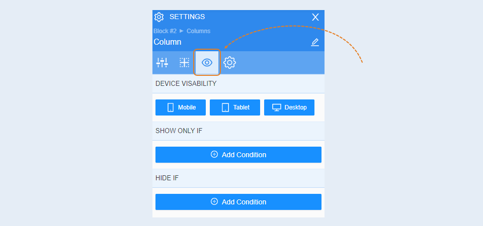Click the pencil edit icon beside Column
The width and height of the screenshot is (483, 226).
pos(315,42)
